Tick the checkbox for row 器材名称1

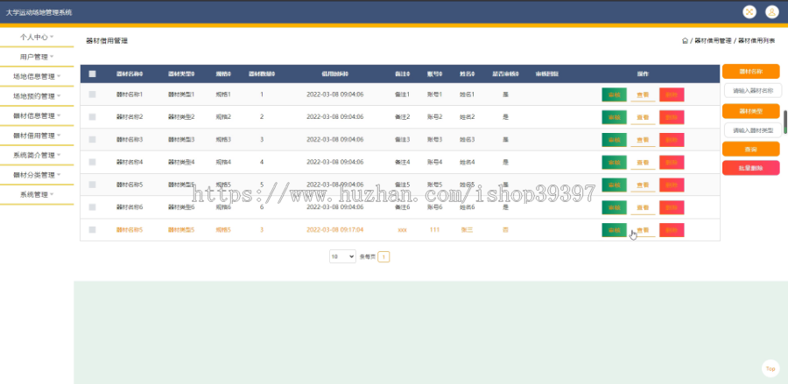click(x=92, y=94)
